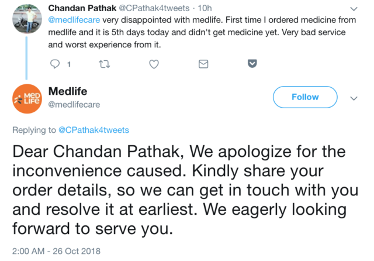Expand the chevron menu on Chandan's tweet
Image resolution: width=374 pixels, height=261 pixels.
point(353,9)
